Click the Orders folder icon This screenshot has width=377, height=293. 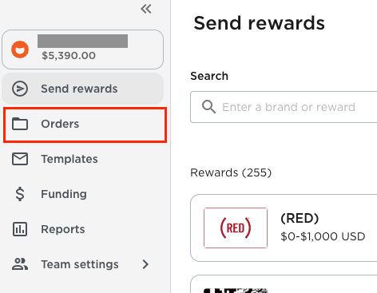coord(20,124)
